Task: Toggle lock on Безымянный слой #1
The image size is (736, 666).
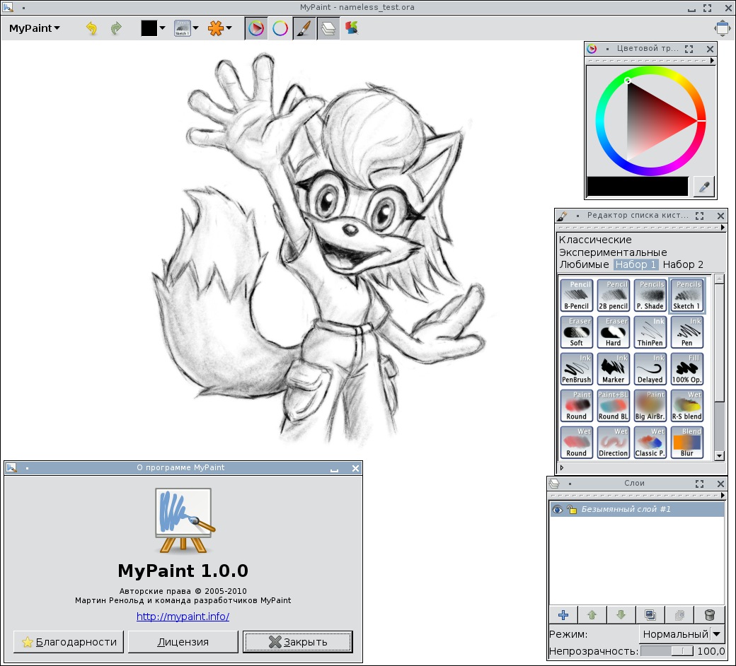Action: click(571, 509)
